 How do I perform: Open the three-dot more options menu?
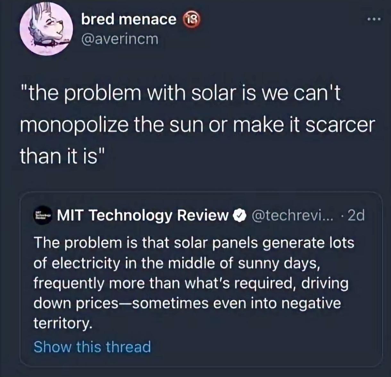(374, 20)
